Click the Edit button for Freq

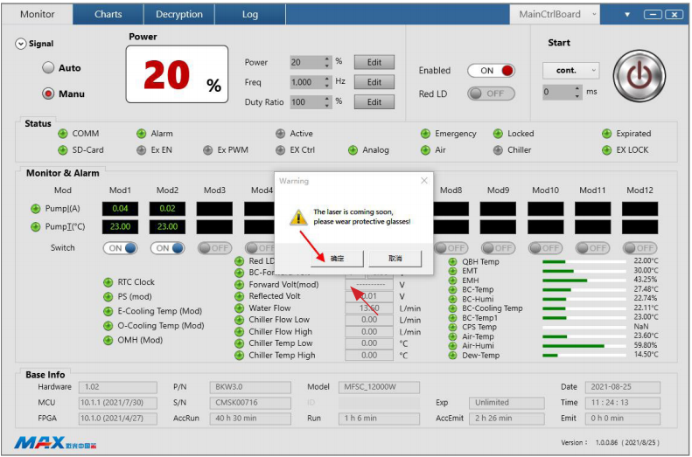[374, 82]
